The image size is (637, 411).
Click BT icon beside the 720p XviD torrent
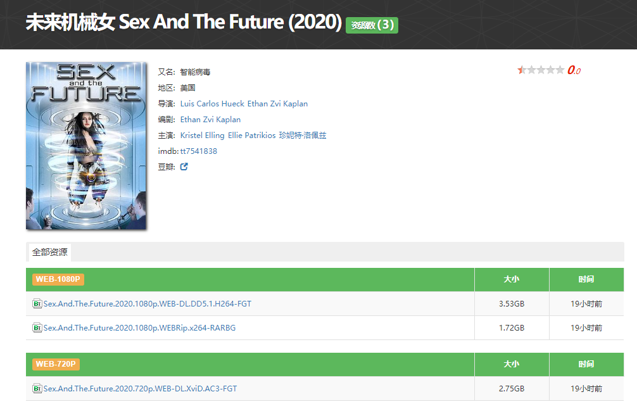tap(37, 388)
